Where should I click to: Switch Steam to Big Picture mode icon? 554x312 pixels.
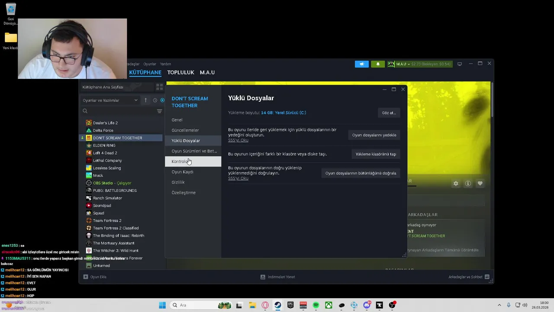[460, 64]
